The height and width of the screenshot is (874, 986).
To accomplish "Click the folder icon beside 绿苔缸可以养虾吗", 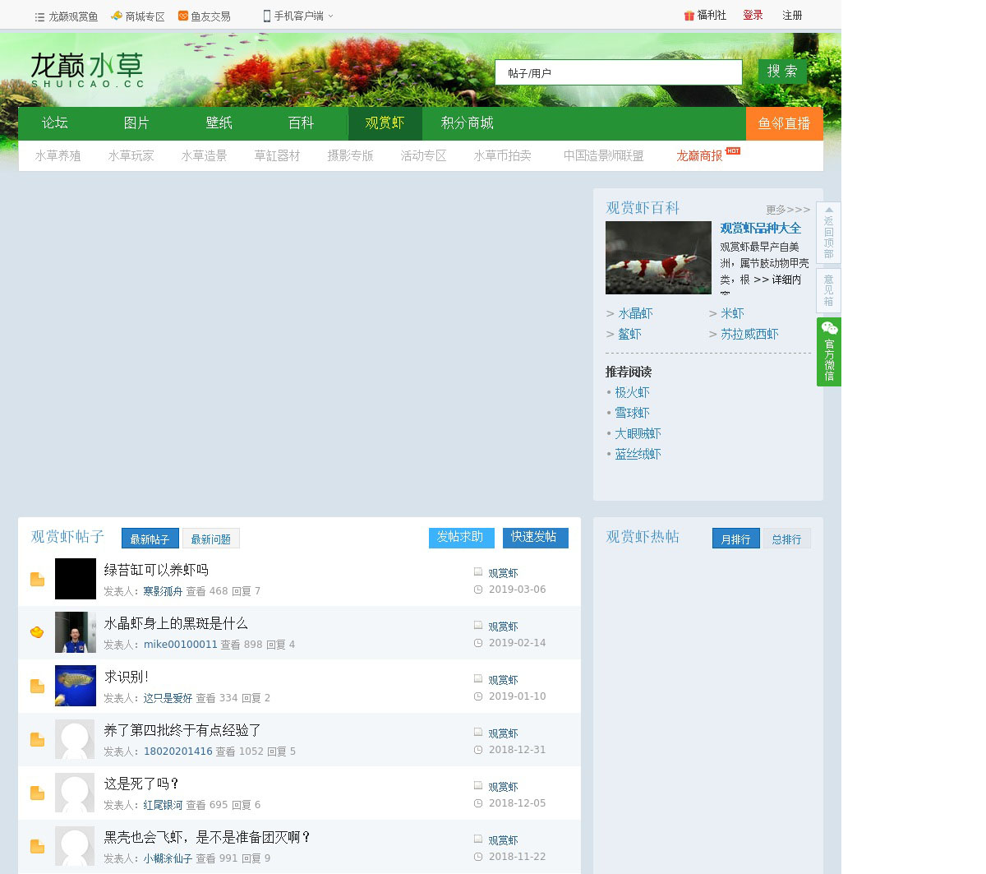I will point(37,579).
